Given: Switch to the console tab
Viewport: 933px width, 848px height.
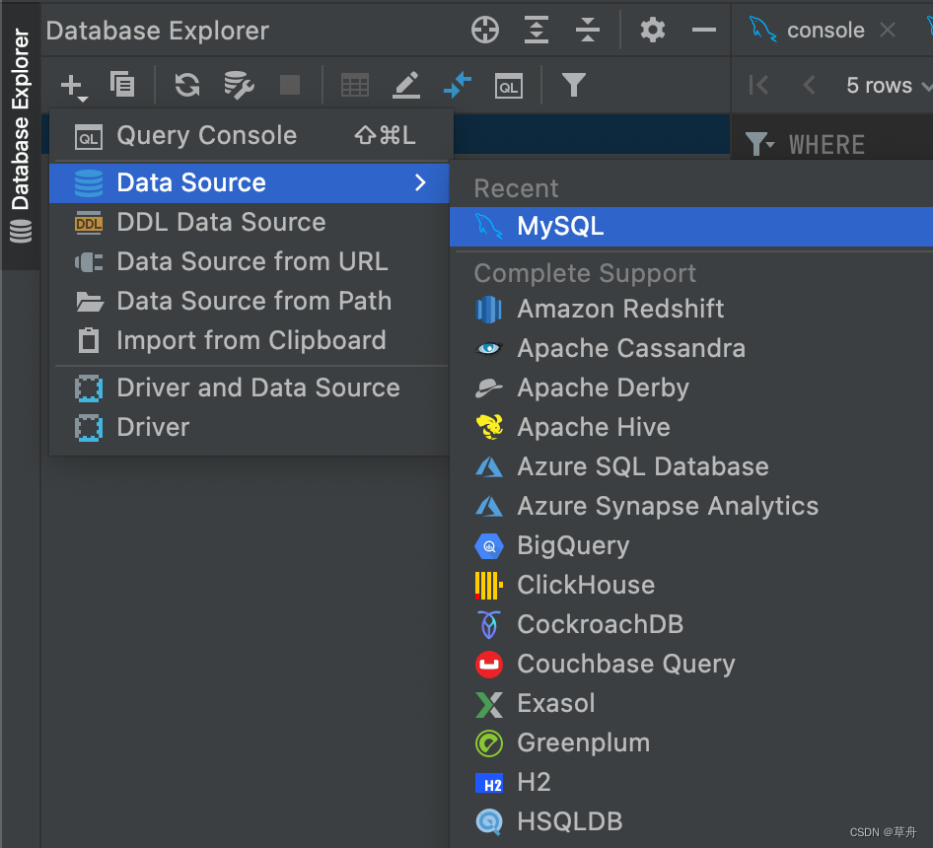Looking at the screenshot, I should pos(825,31).
